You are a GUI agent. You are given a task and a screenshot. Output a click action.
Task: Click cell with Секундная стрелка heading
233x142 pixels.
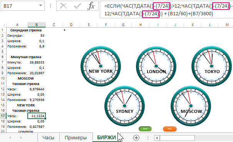point(26,30)
